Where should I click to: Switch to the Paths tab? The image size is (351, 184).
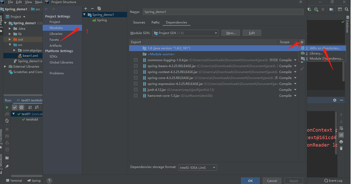[155, 22]
